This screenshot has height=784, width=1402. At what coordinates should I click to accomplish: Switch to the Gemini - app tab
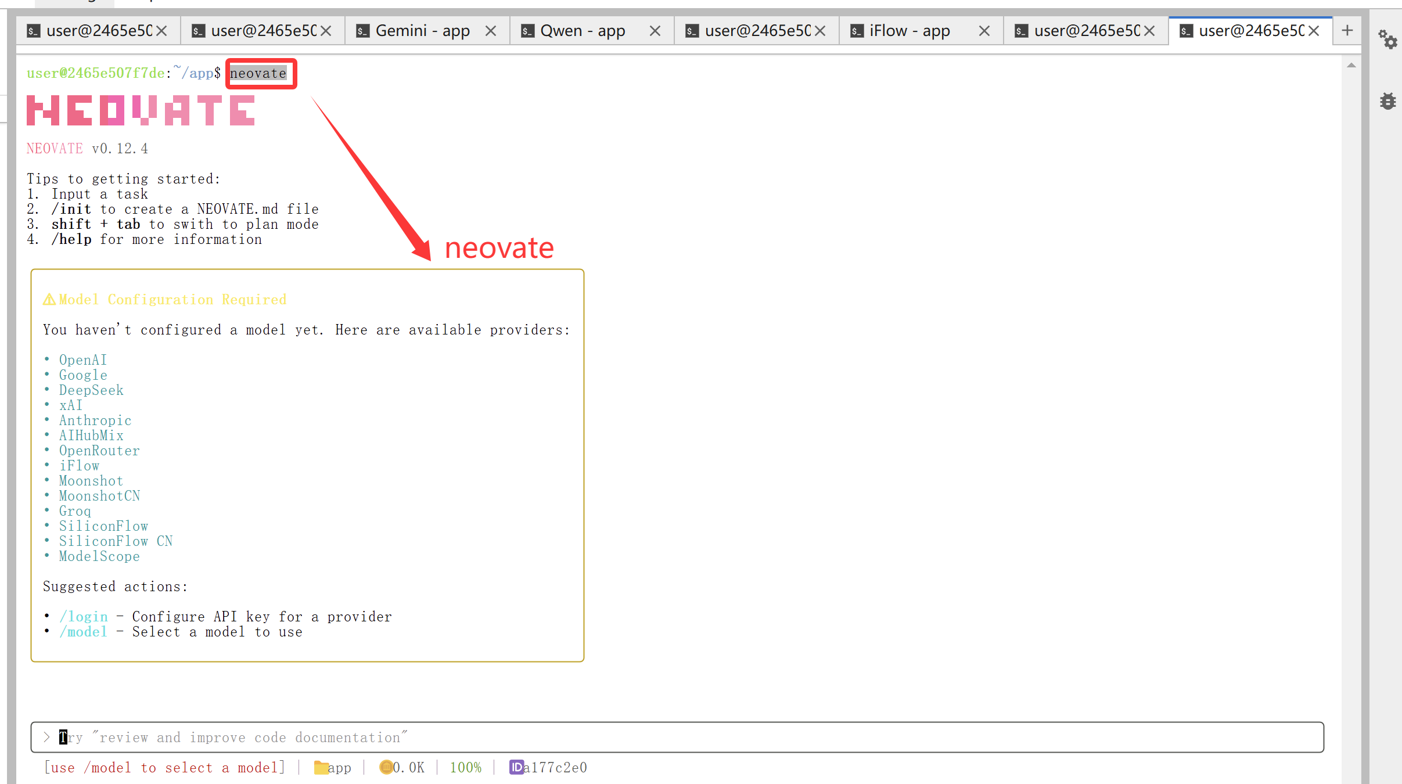422,31
